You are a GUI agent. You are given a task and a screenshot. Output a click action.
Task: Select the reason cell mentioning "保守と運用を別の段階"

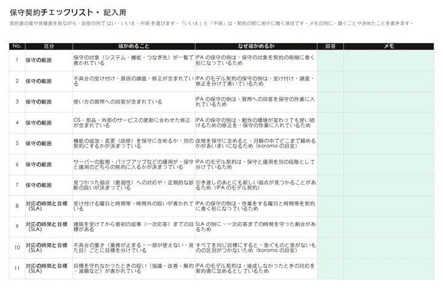256,164
